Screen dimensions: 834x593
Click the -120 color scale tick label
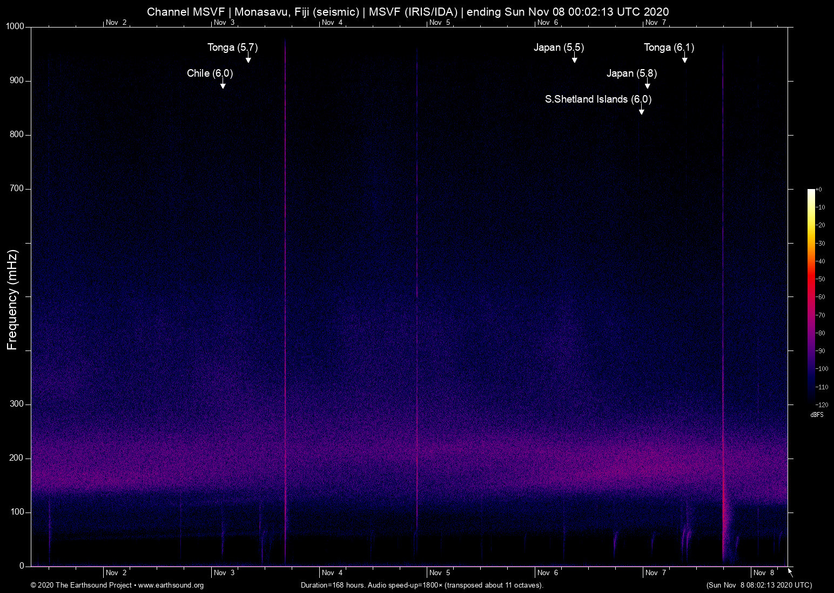tap(822, 405)
